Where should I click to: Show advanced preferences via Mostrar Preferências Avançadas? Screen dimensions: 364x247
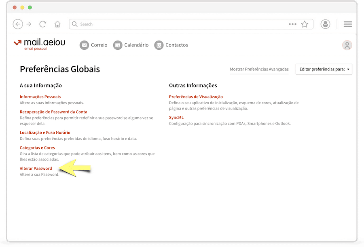[x=259, y=69]
